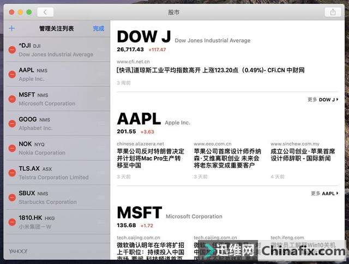Open 更多 AAPL link
The image size is (349, 264).
point(325,194)
